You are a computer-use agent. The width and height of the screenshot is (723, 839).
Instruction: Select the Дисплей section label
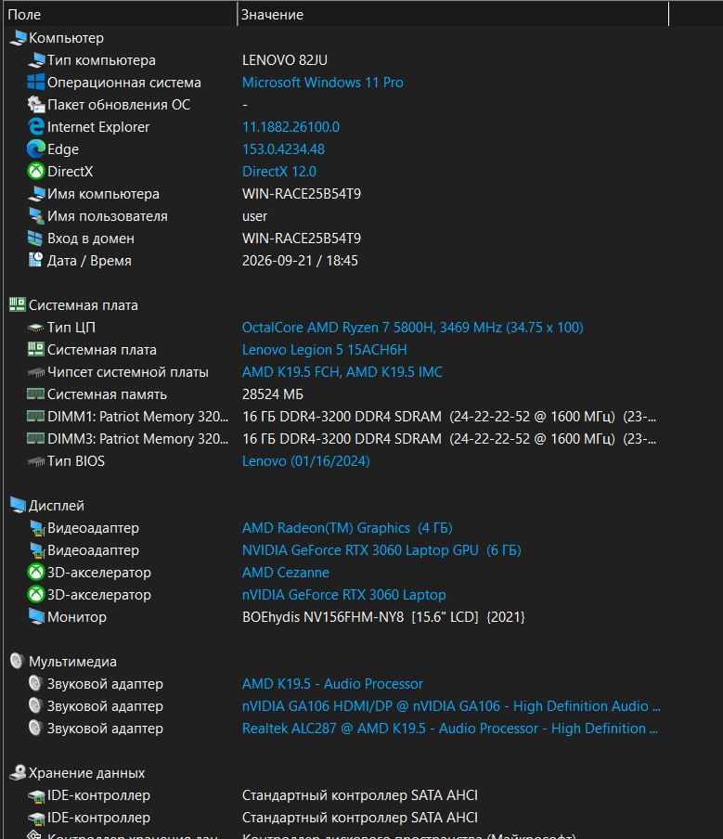[x=57, y=506]
